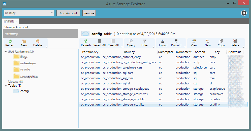Click the Key cell 'ebay'

213,57
